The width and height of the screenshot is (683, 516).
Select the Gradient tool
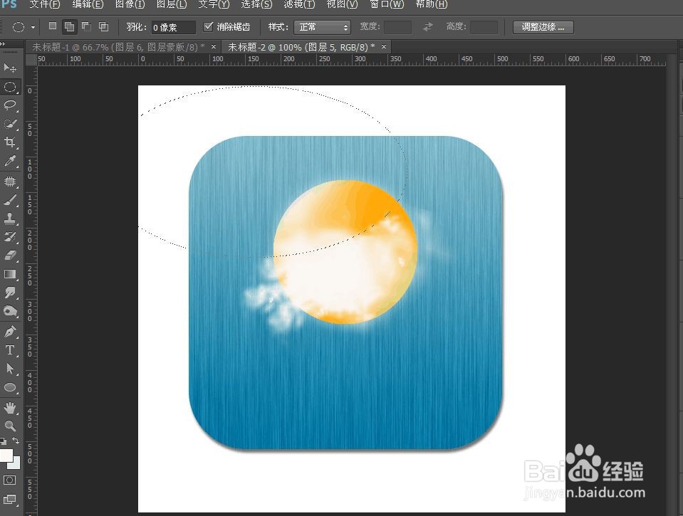point(9,274)
